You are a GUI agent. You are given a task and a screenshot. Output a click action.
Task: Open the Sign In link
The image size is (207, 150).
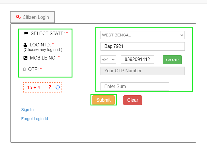27,110
